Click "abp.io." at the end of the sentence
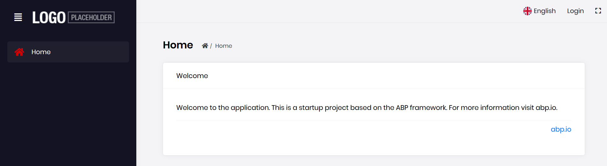 click(546, 108)
